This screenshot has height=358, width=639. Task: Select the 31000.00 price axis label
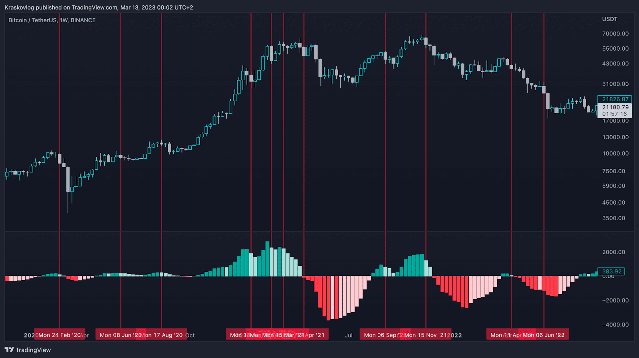615,84
